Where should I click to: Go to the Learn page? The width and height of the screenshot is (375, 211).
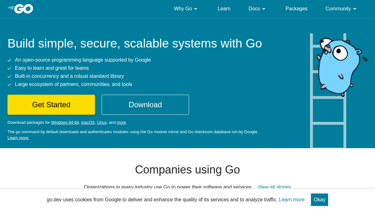coord(224,9)
